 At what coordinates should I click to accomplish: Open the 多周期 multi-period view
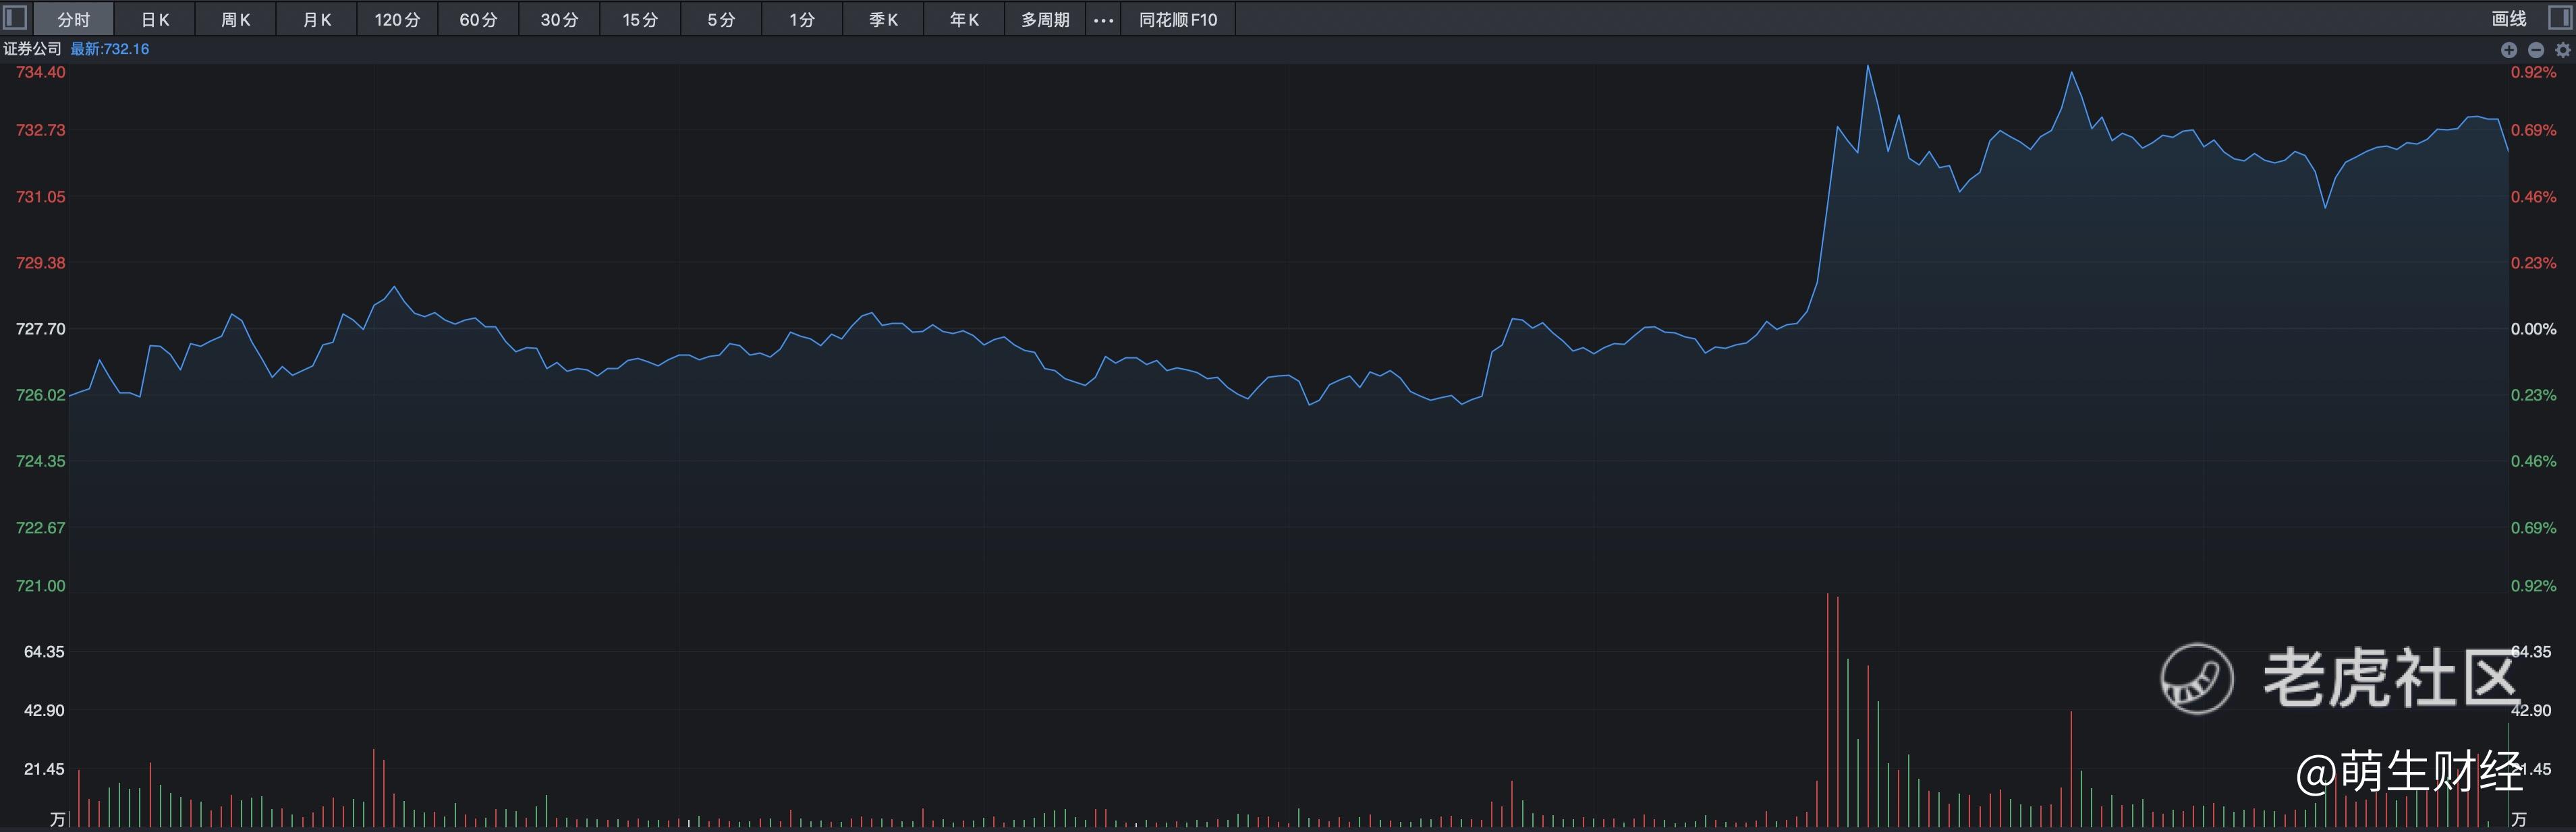[x=1045, y=19]
